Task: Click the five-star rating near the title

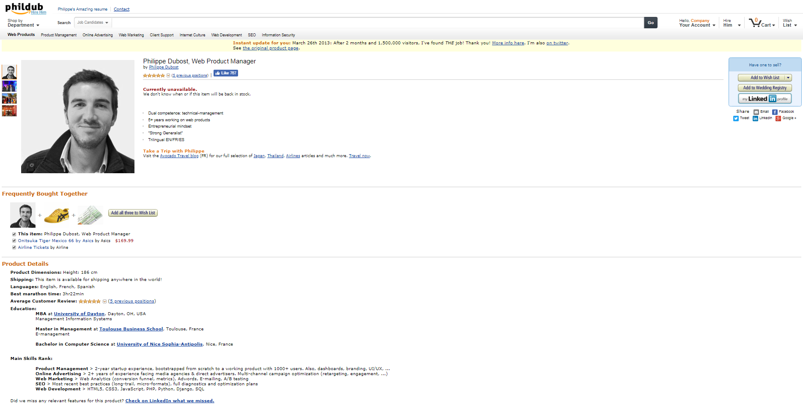Action: (x=154, y=76)
